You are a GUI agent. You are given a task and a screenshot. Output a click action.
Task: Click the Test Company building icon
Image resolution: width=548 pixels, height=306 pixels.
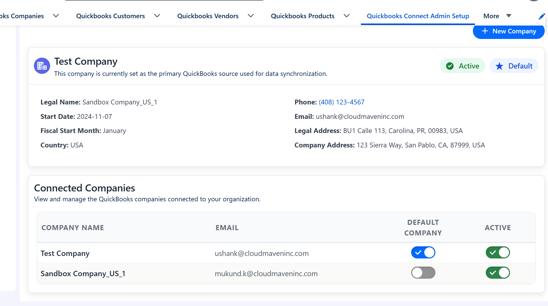[x=42, y=66]
